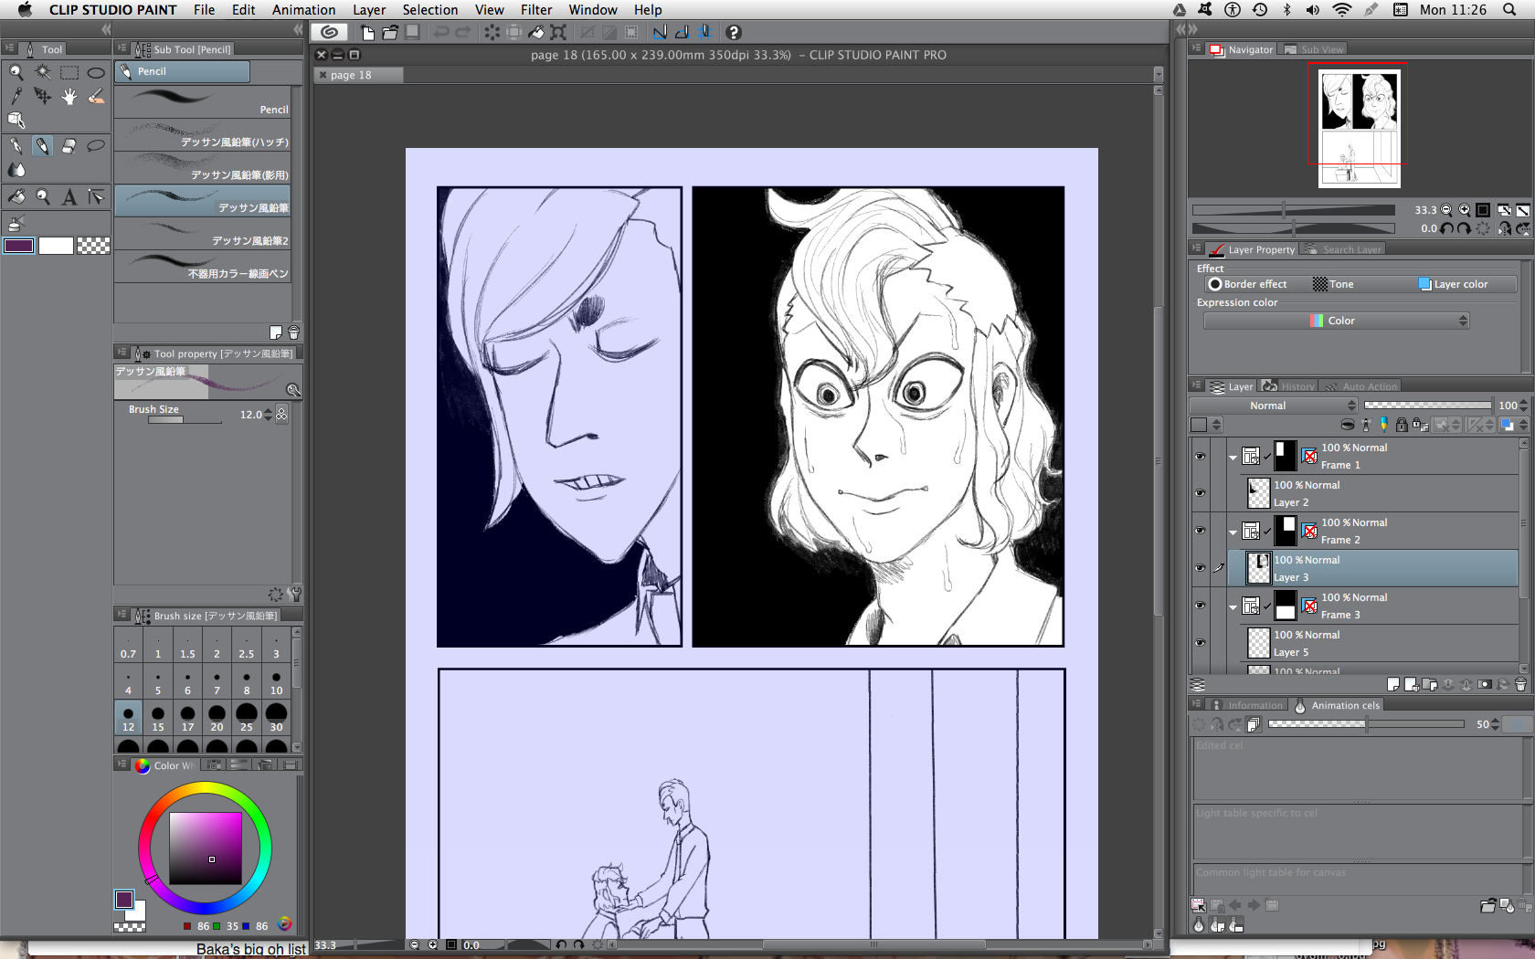
Task: Pick the Eyedropper tool
Action: [16, 96]
